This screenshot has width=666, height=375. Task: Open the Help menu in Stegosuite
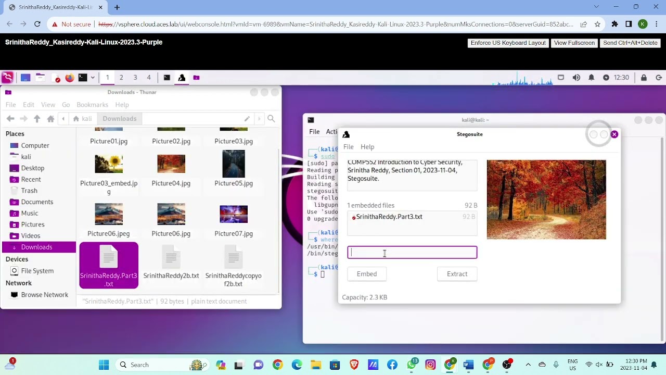click(367, 147)
